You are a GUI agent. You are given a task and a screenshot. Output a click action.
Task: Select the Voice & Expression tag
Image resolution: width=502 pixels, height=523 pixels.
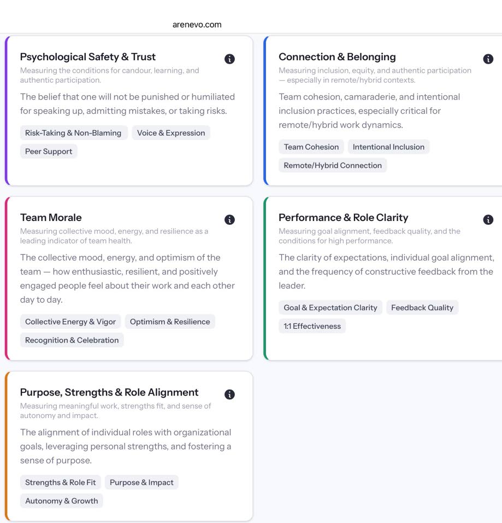[171, 133]
